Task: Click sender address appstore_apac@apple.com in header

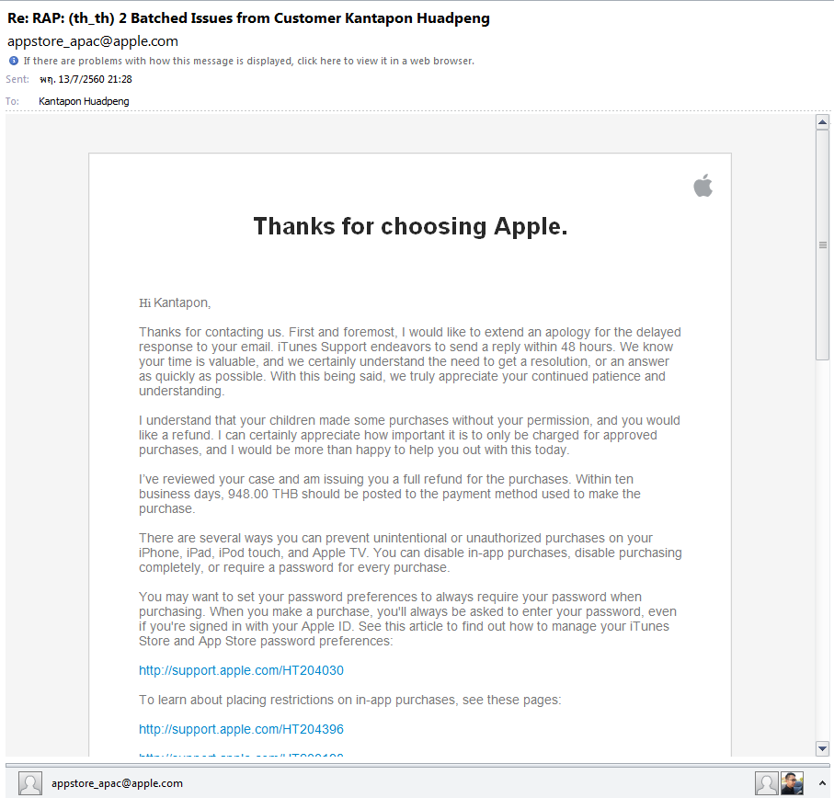Action: click(x=93, y=41)
